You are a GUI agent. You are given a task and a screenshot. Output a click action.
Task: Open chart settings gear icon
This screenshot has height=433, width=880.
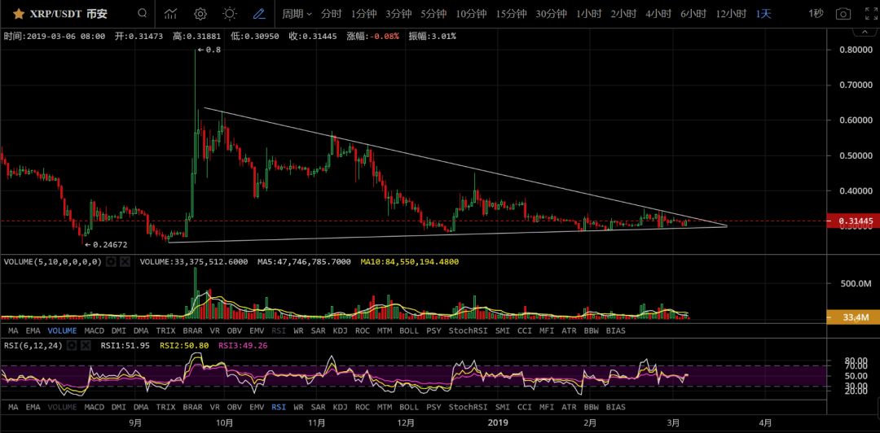tap(200, 14)
